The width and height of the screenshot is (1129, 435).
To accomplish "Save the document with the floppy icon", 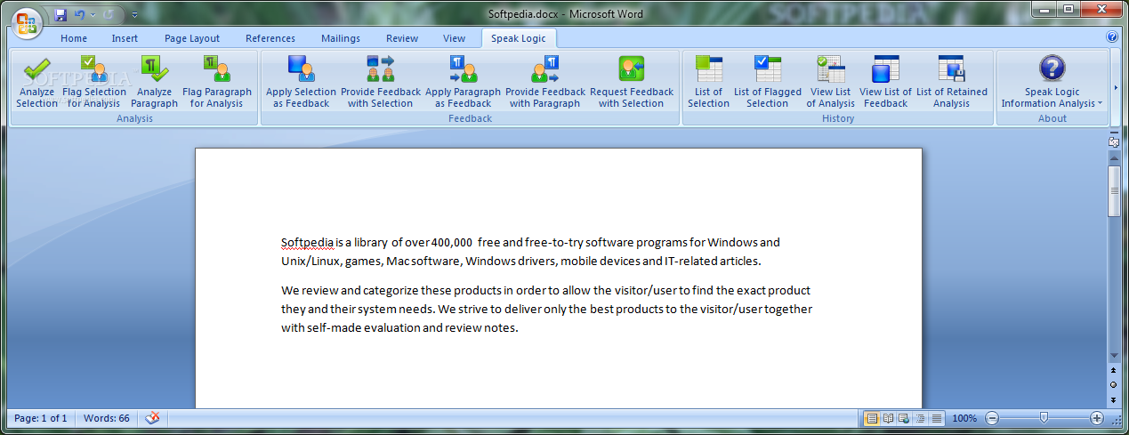I will [x=60, y=14].
